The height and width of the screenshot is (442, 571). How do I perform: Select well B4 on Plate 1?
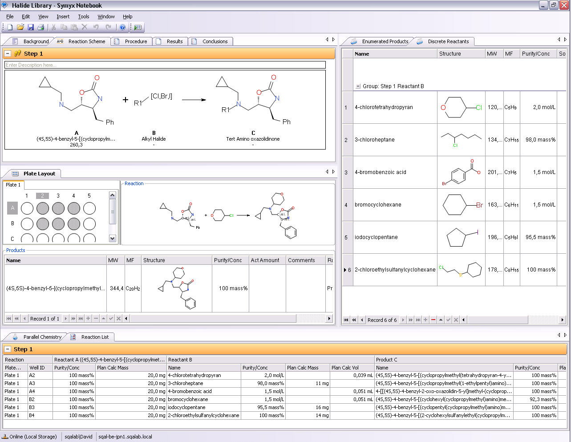click(x=74, y=224)
